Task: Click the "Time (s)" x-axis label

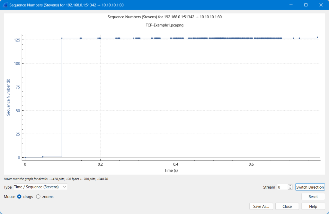Action: [171, 171]
